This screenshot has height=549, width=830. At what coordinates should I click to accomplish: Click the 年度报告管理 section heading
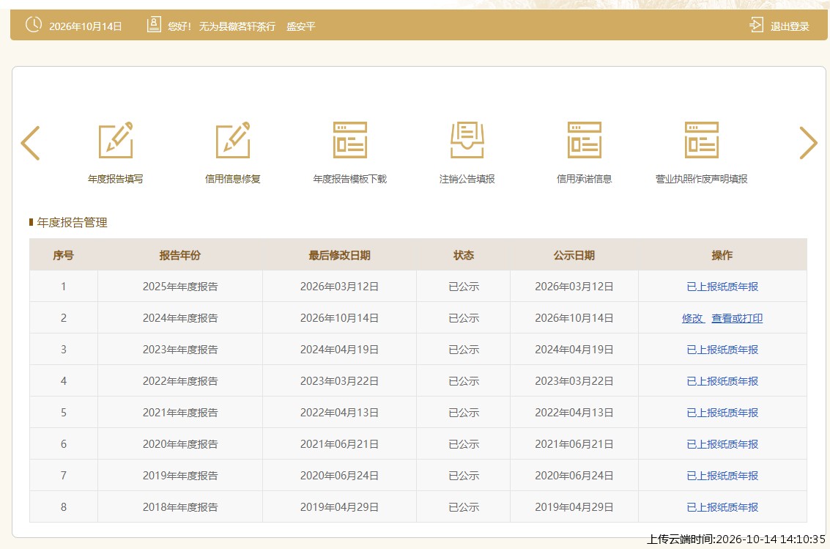tap(72, 222)
